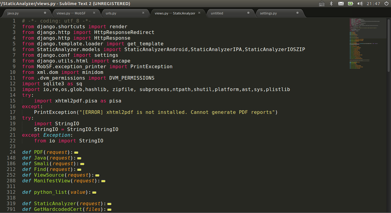Unfold the python_list function marker
The height and width of the screenshot is (213, 391).
tap(94, 192)
